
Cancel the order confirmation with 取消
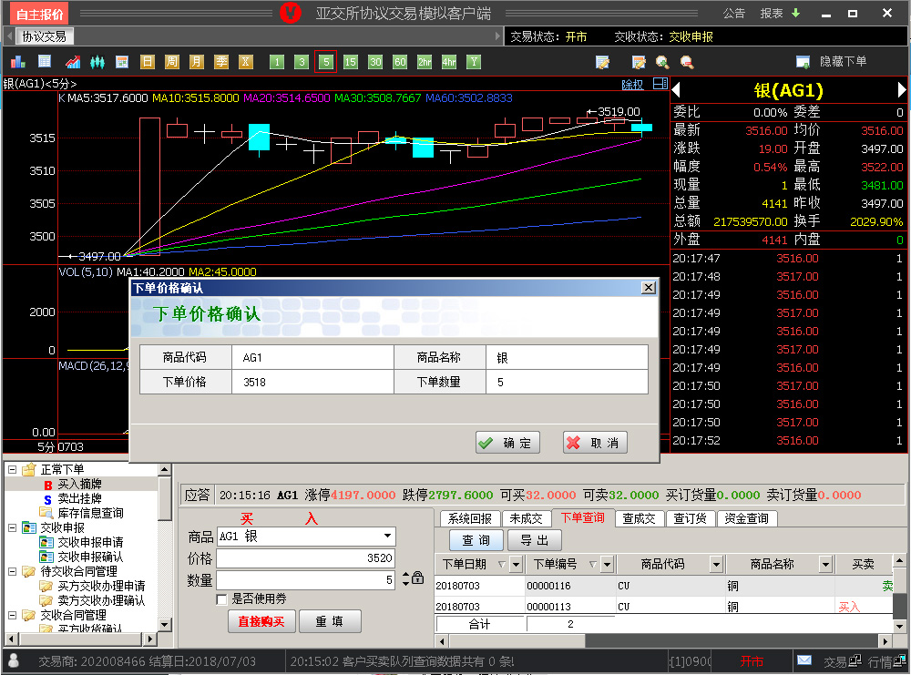pyautogui.click(x=595, y=443)
